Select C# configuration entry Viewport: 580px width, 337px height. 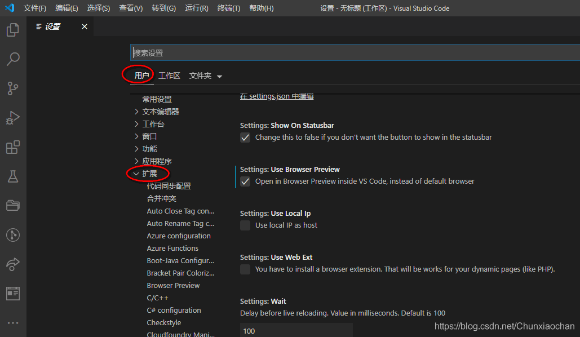[174, 311]
